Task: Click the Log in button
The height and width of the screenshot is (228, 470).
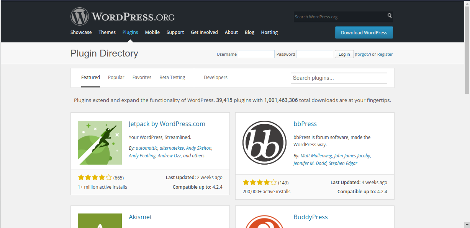Action: (x=344, y=54)
